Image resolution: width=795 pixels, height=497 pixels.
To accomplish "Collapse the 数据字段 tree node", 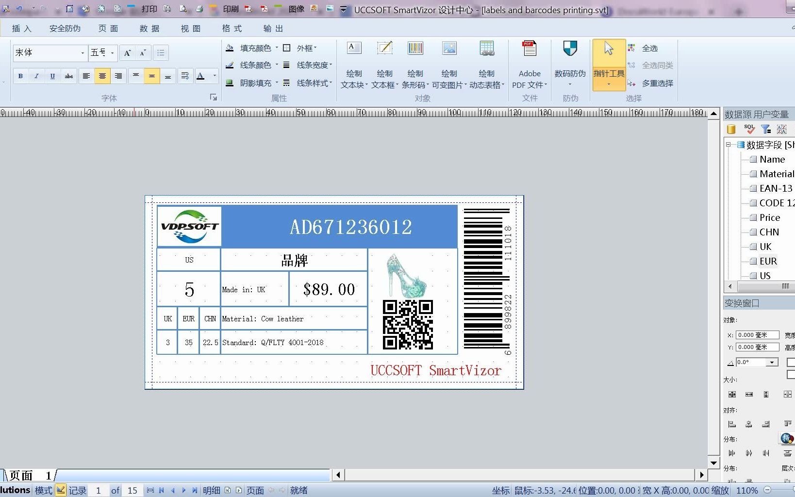I will click(728, 145).
